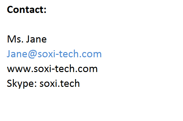Click soxi-tech domain in the blue email
Viewport: 183px width, 121px height.
tap(58, 54)
